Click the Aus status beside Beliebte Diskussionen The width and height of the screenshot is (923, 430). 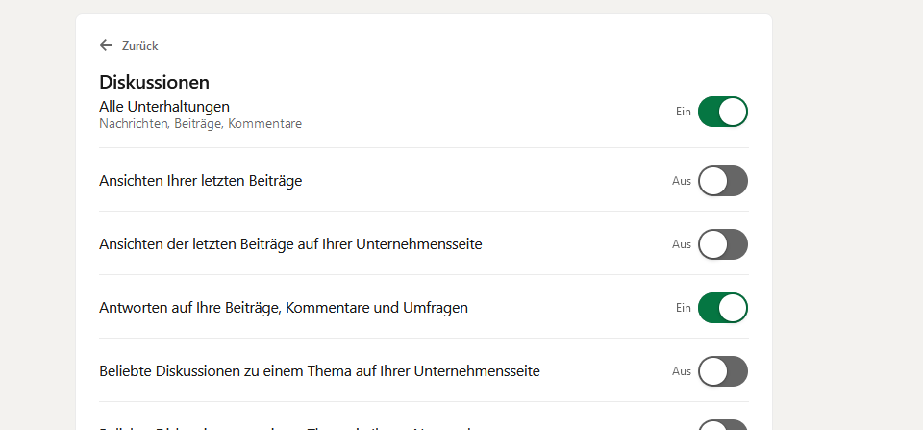[682, 371]
